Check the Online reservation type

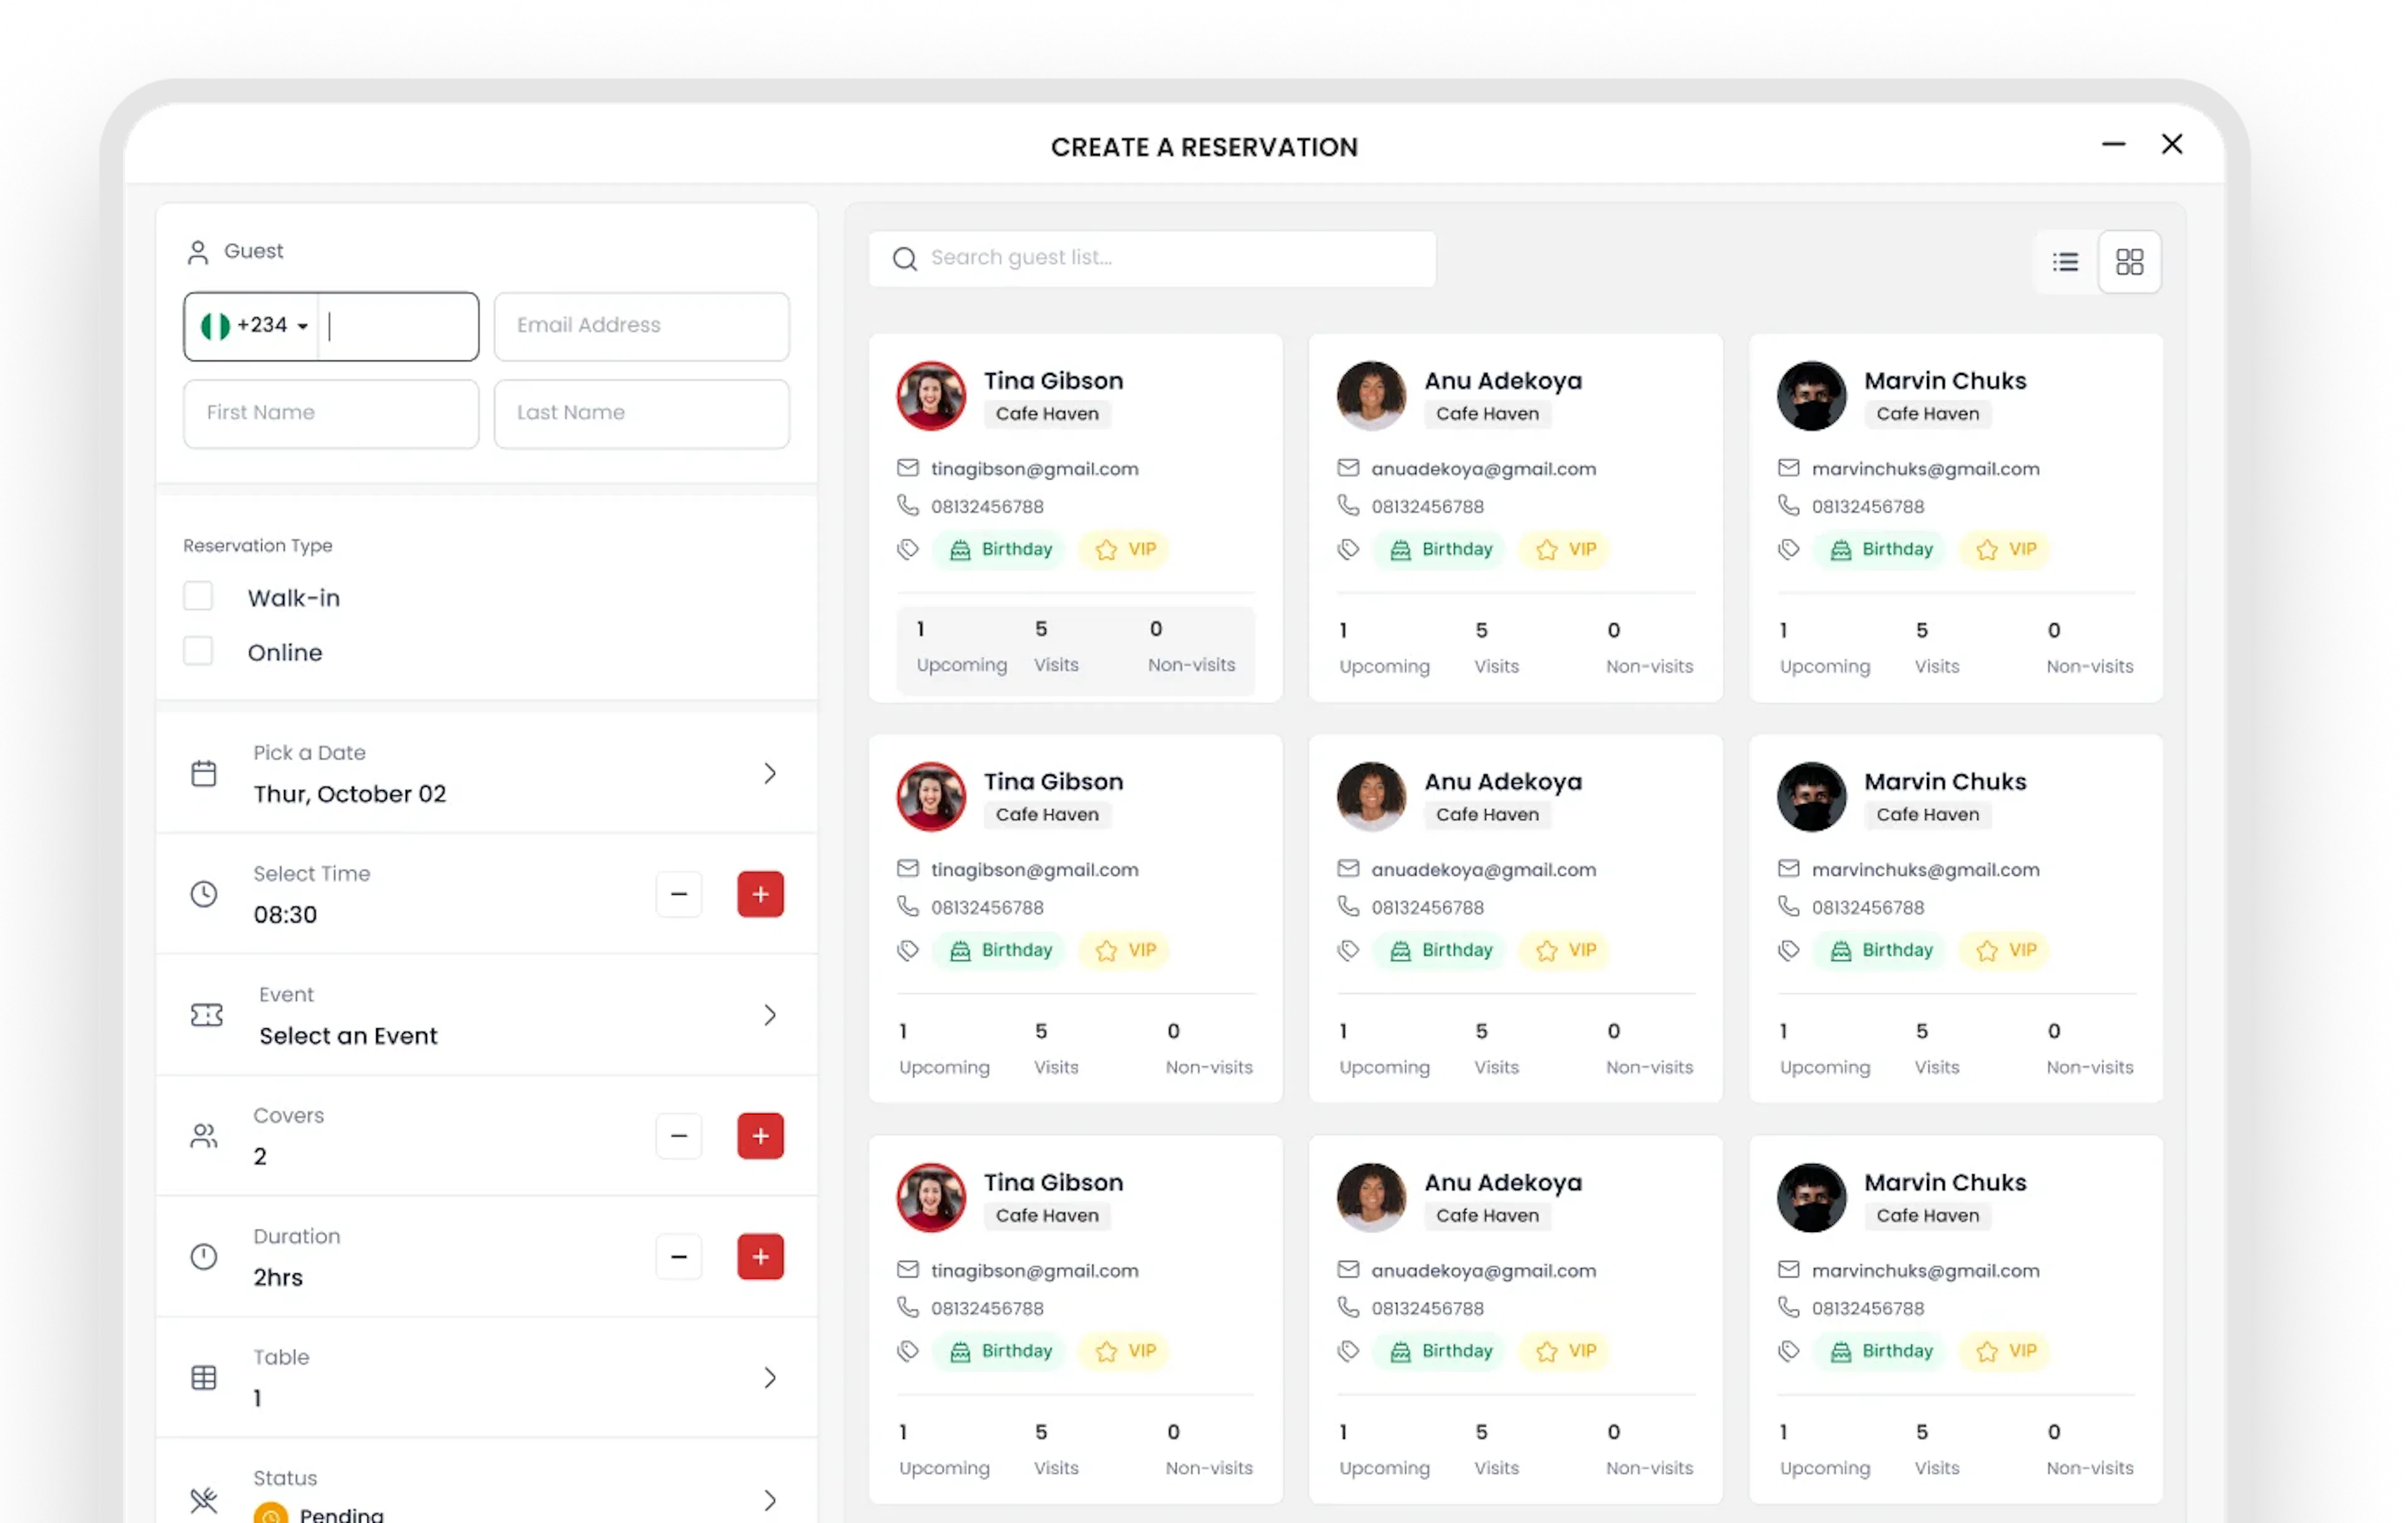coord(198,652)
